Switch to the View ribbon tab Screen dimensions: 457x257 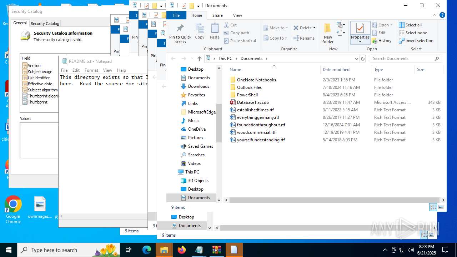(x=237, y=15)
